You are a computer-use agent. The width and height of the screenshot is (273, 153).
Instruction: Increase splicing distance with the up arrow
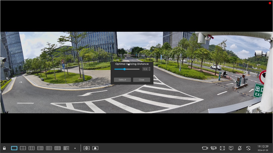pos(149,68)
